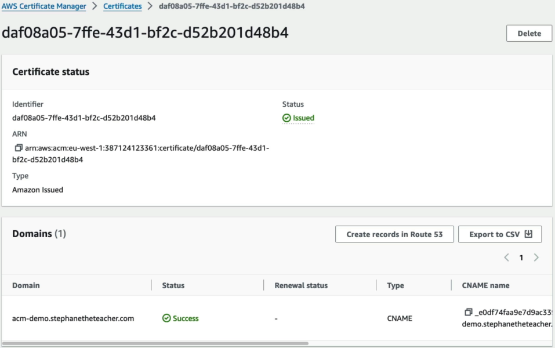This screenshot has height=348, width=555.
Task: Copy the certificate ARN with copy icon
Action: point(19,148)
